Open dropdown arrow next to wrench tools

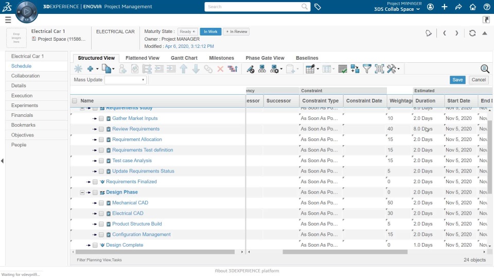(x=398, y=69)
